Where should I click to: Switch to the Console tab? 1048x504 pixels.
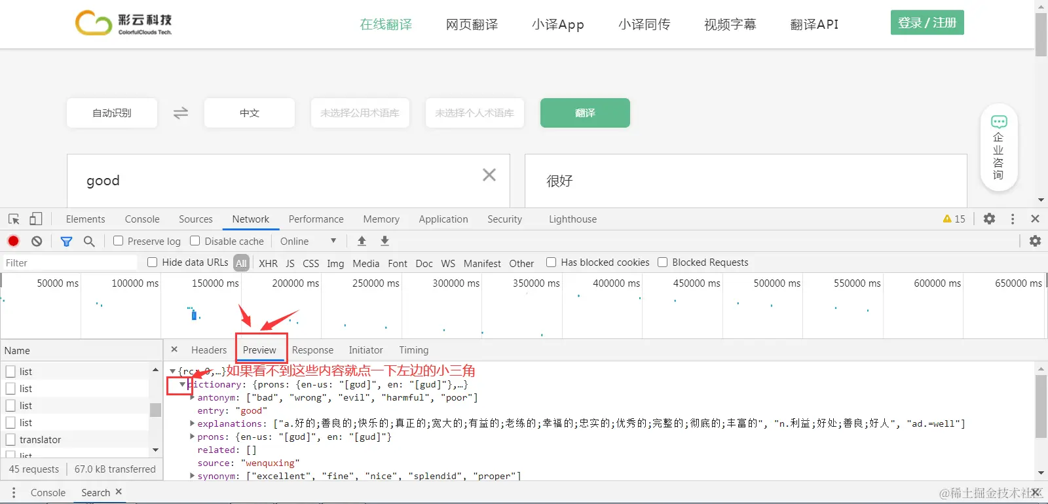pos(142,219)
